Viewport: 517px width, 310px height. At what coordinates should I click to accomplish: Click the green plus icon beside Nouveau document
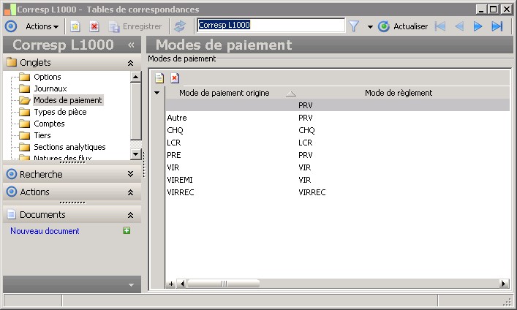(127, 230)
